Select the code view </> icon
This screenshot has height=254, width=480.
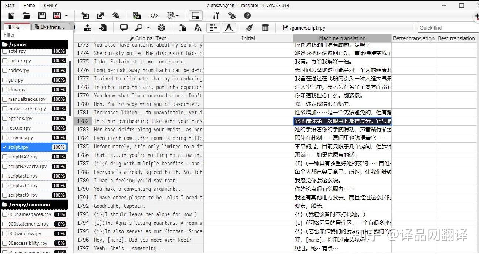[154, 16]
